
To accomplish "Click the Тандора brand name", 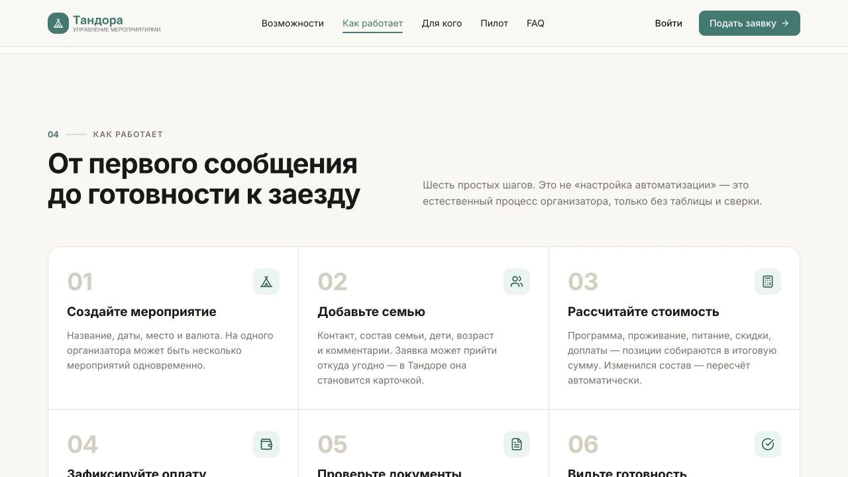I will point(97,20).
